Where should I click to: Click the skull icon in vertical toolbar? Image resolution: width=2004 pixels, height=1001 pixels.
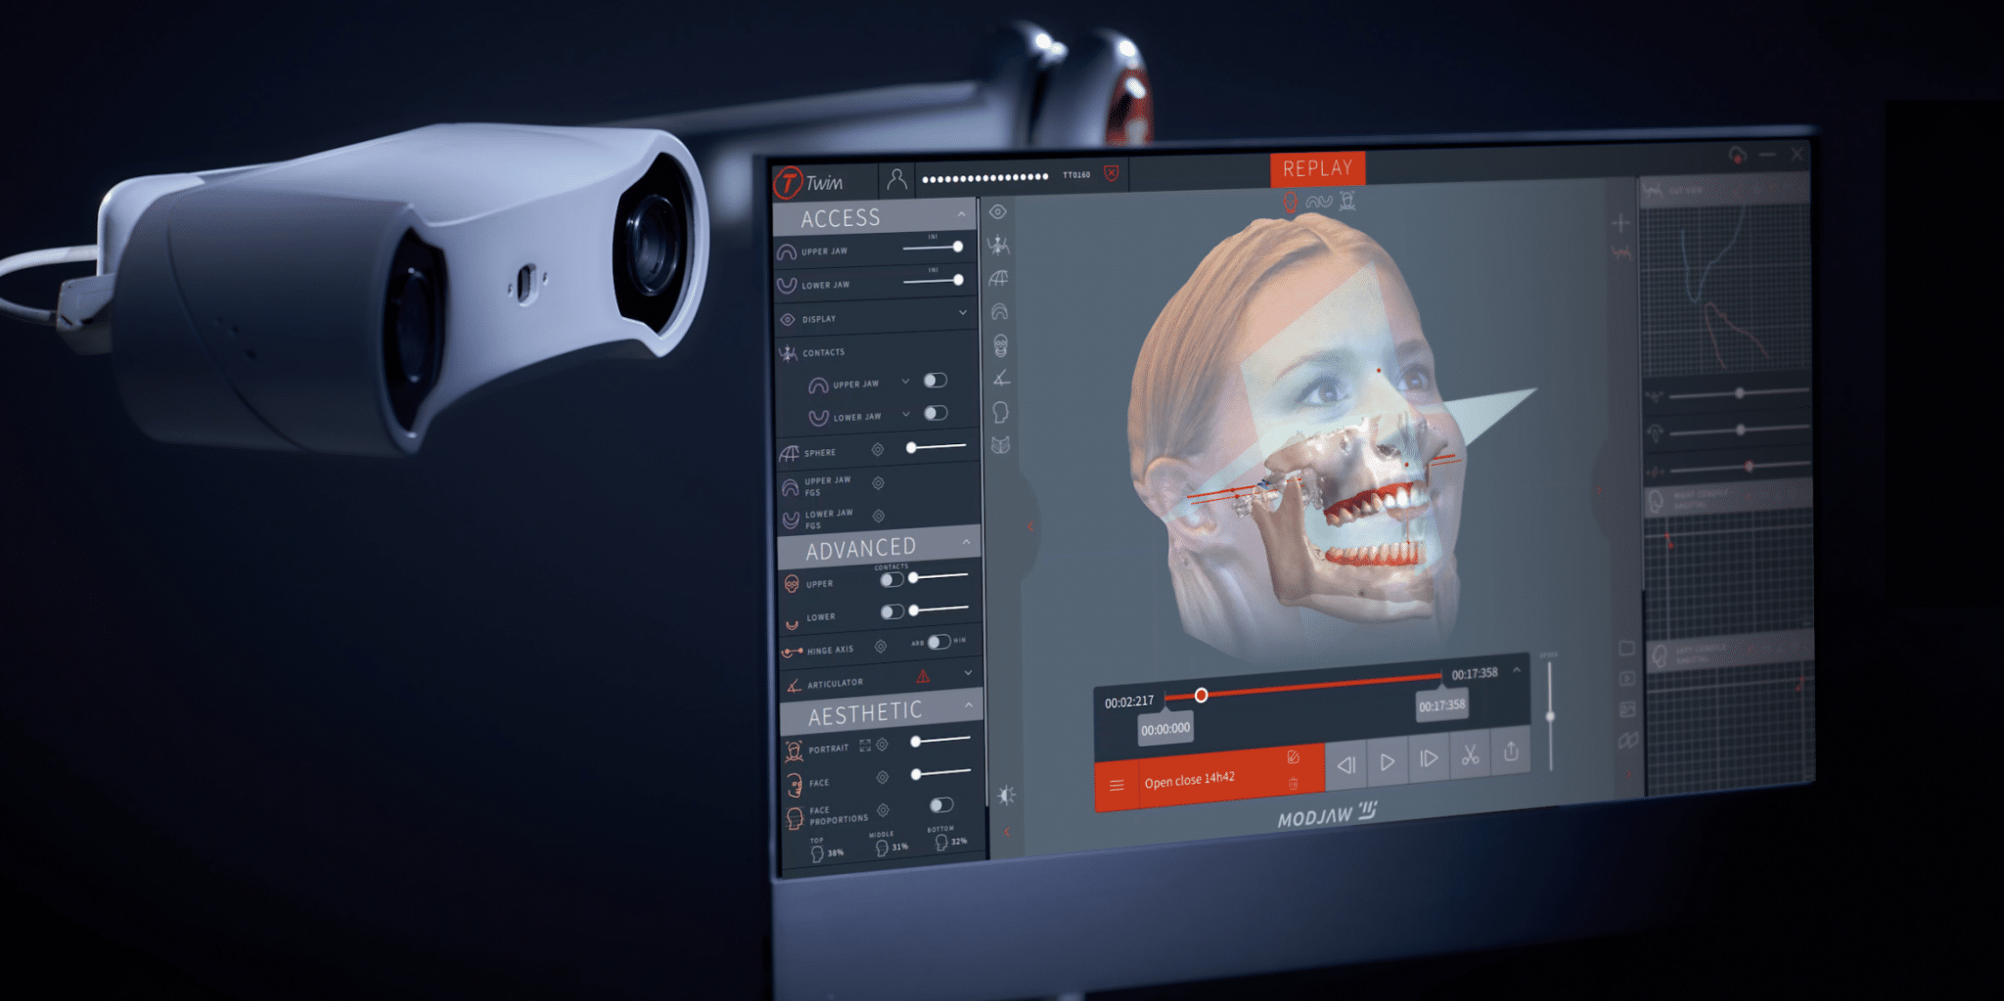(1000, 345)
